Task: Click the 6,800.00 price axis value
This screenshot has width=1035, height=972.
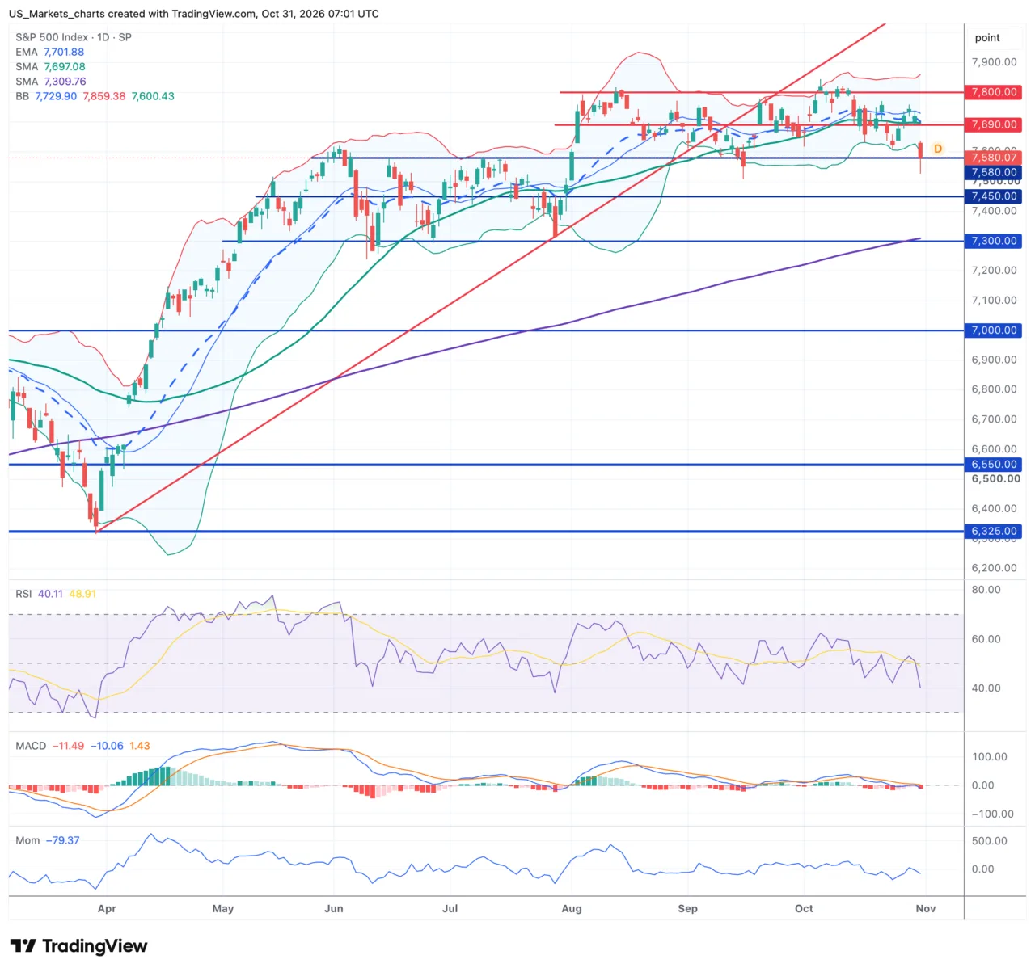Action: coord(994,389)
